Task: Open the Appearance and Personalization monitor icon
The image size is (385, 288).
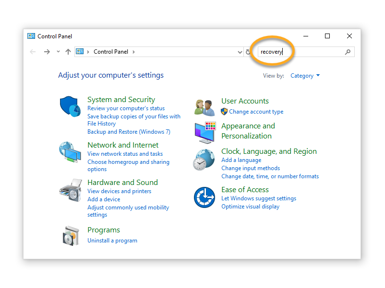Action: point(205,132)
